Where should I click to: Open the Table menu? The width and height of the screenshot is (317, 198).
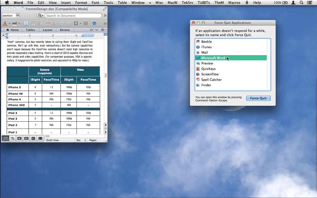click(x=122, y=3)
